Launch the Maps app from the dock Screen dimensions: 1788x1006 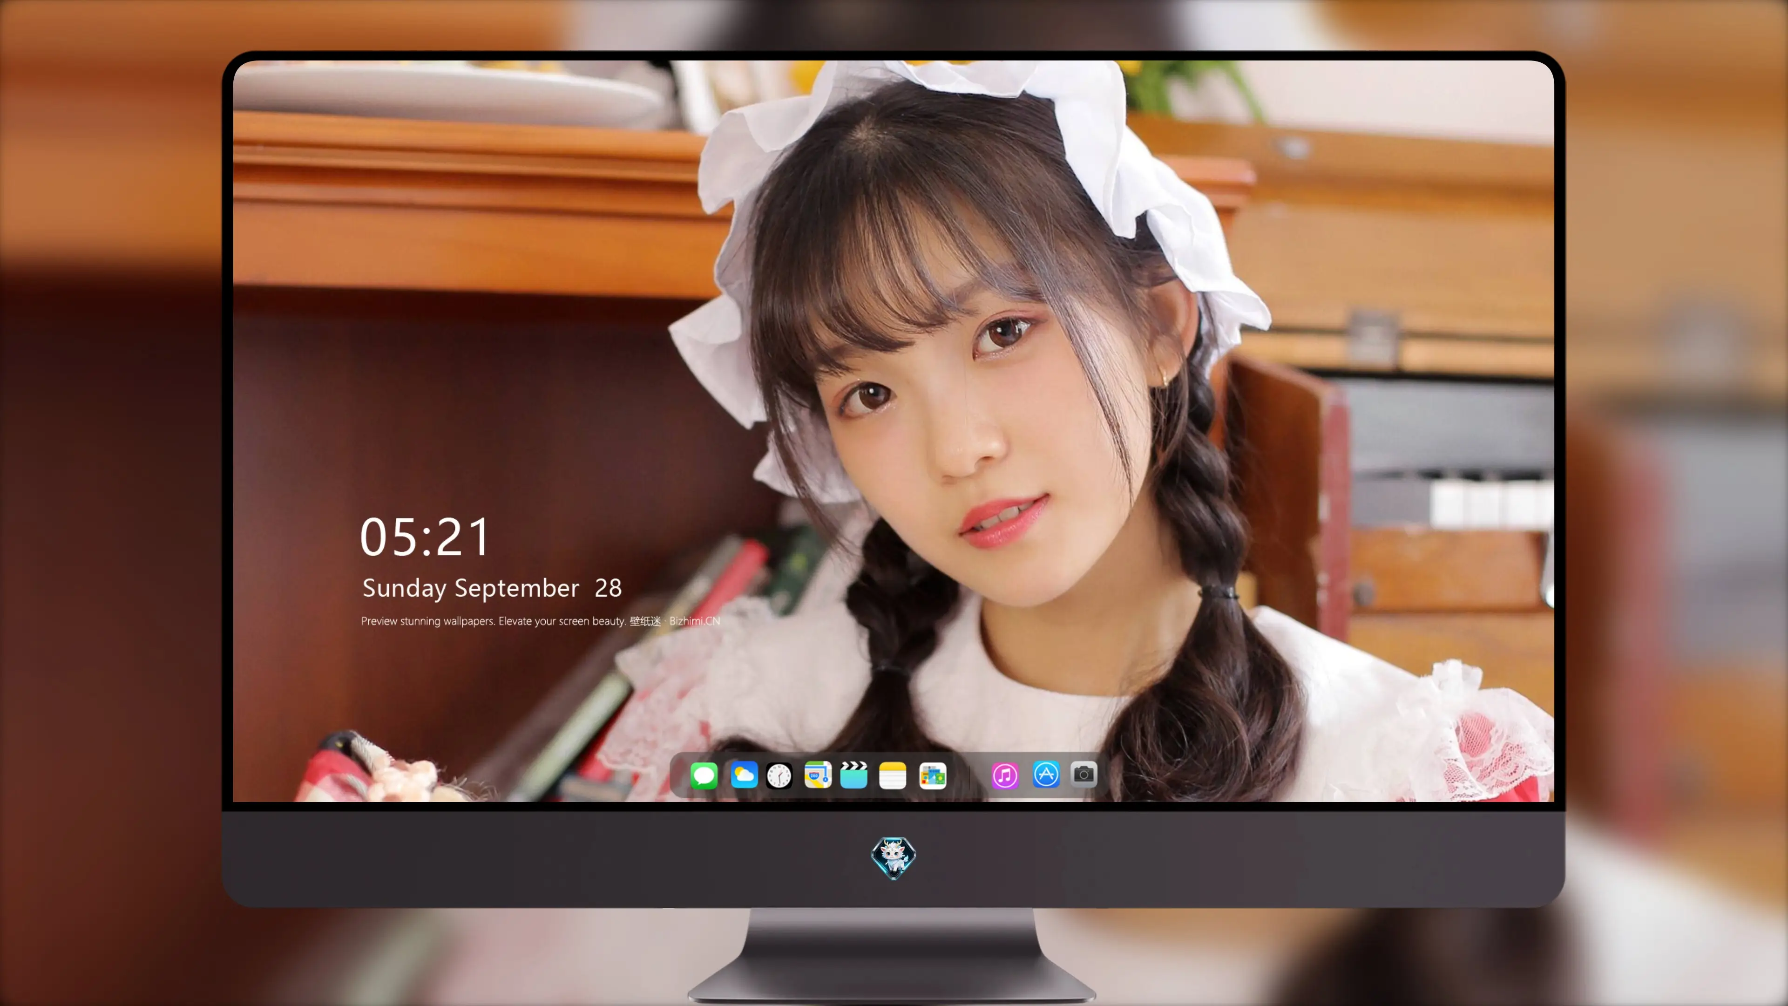click(x=818, y=775)
